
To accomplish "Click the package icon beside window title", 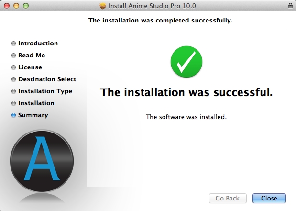I will coord(103,6).
